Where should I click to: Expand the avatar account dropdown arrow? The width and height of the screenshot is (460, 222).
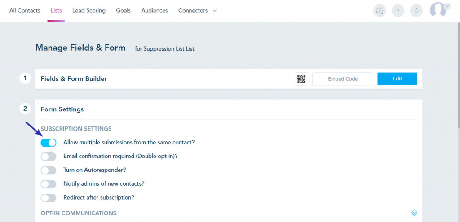pyautogui.click(x=447, y=6)
